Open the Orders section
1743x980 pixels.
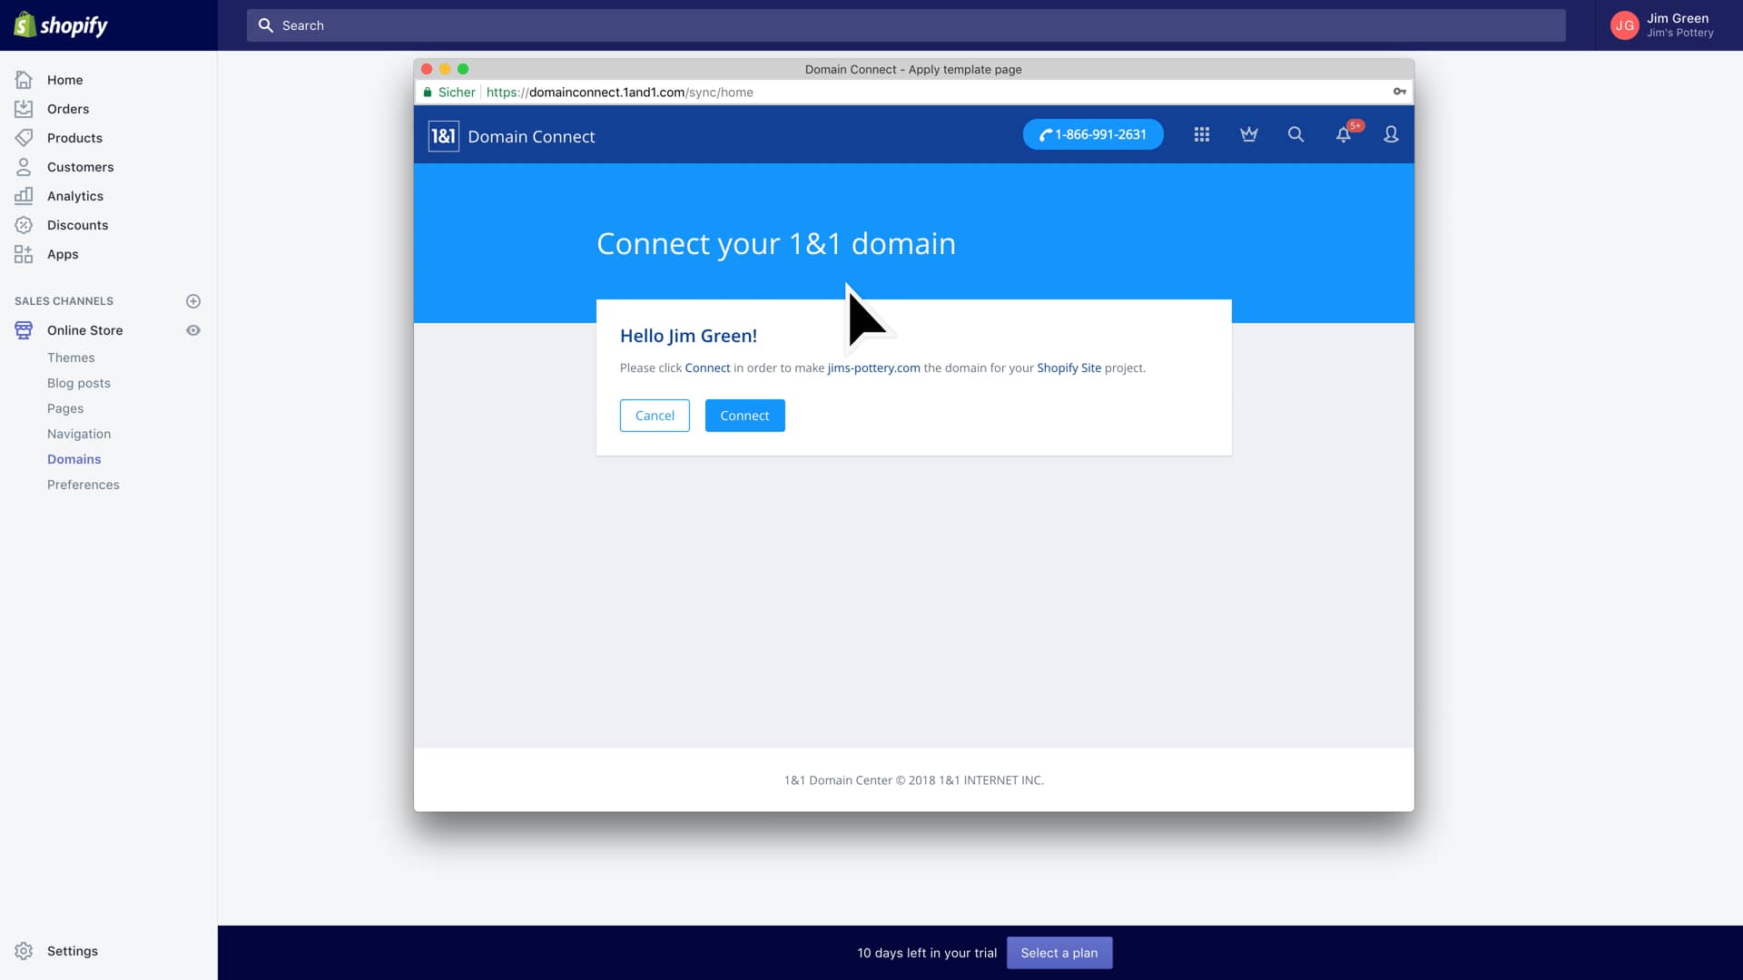67,108
